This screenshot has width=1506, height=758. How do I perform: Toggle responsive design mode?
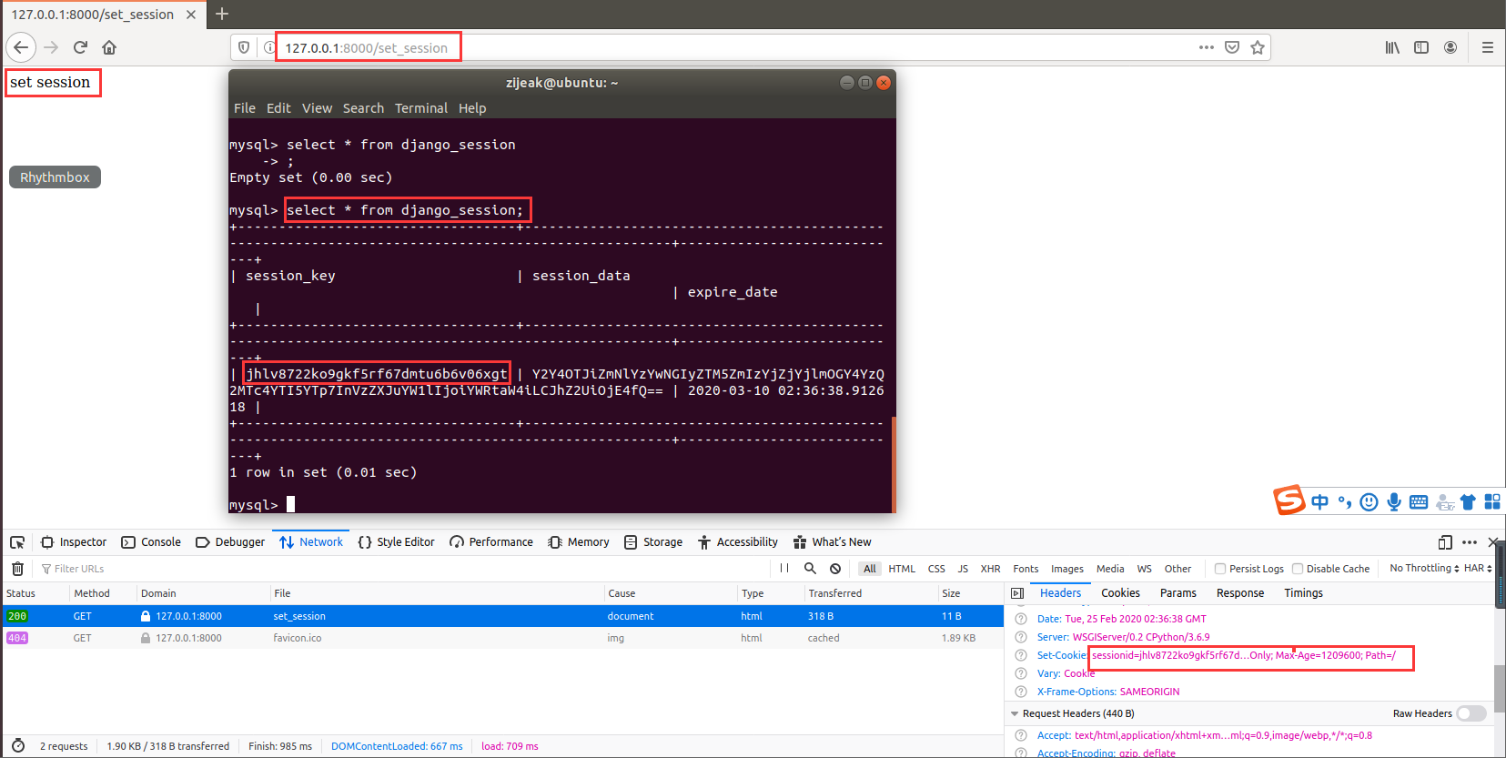(1445, 542)
